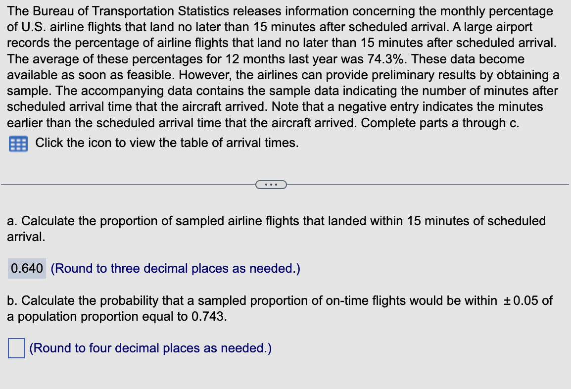Expand the ellipsis button on the divider

pos(271,185)
